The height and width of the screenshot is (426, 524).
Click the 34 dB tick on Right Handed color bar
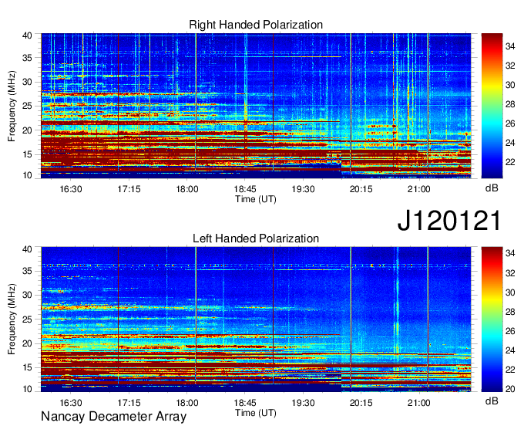point(510,46)
